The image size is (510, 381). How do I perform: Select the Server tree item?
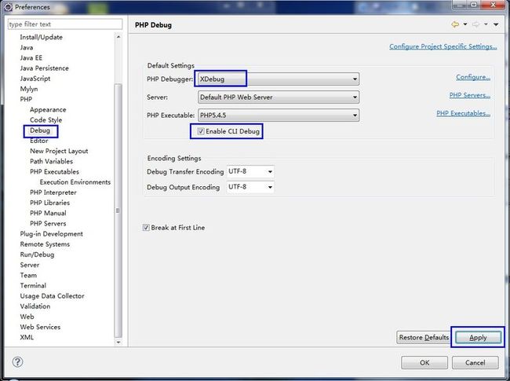pos(30,265)
